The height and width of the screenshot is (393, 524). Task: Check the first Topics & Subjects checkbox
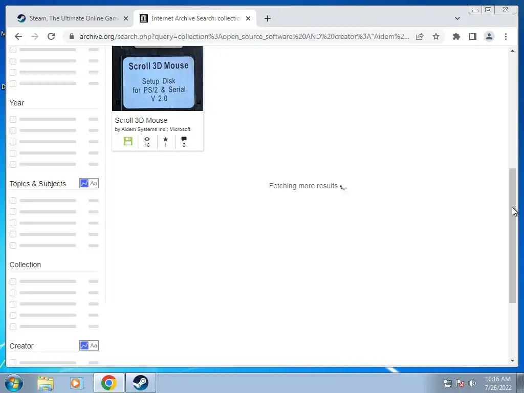tap(13, 201)
